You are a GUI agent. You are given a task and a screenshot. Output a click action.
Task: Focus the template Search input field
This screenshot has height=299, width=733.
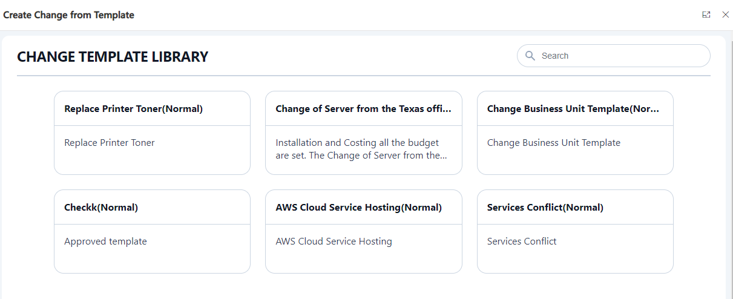point(613,56)
